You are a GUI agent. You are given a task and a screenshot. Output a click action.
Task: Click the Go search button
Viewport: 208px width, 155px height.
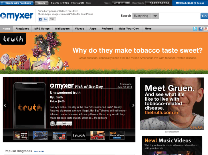[204, 16]
